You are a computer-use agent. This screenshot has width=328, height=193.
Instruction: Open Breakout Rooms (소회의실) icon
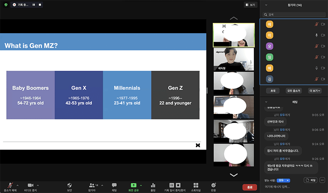[x=196, y=185]
